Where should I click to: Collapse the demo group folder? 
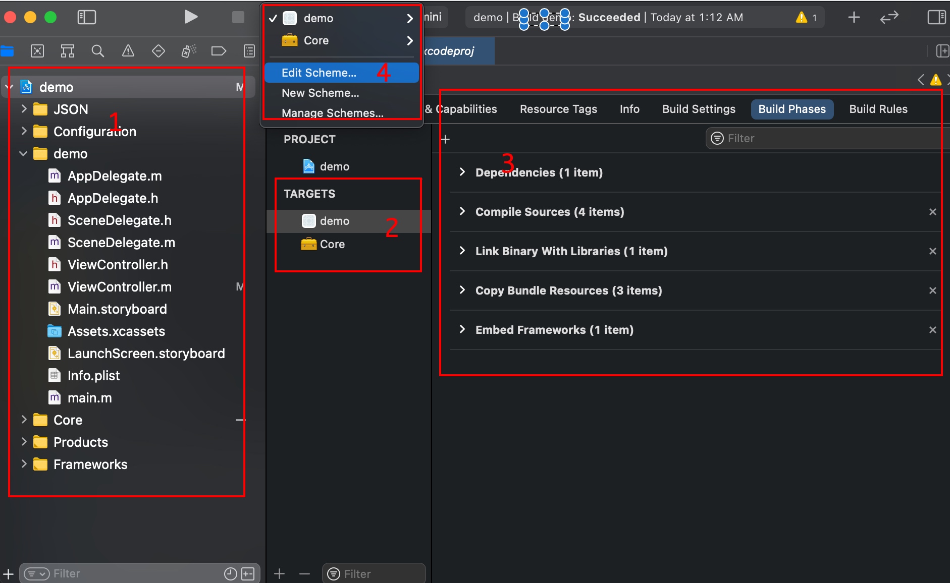pos(23,153)
